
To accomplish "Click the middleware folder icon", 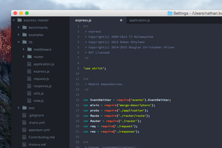I will 30,49.
